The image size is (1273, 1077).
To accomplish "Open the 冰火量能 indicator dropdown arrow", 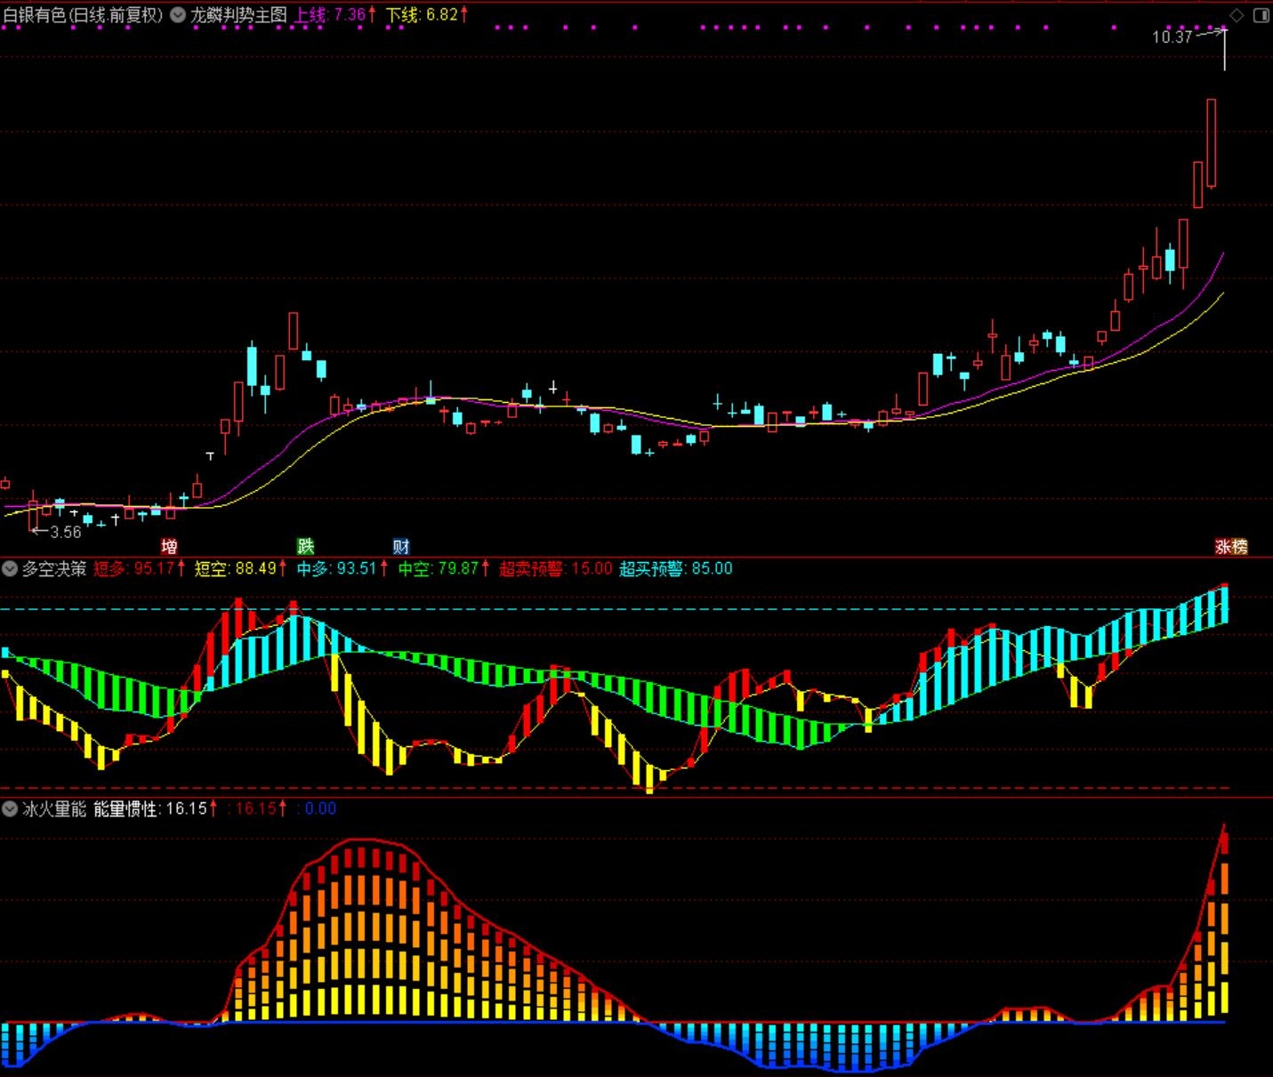I will tap(10, 808).
